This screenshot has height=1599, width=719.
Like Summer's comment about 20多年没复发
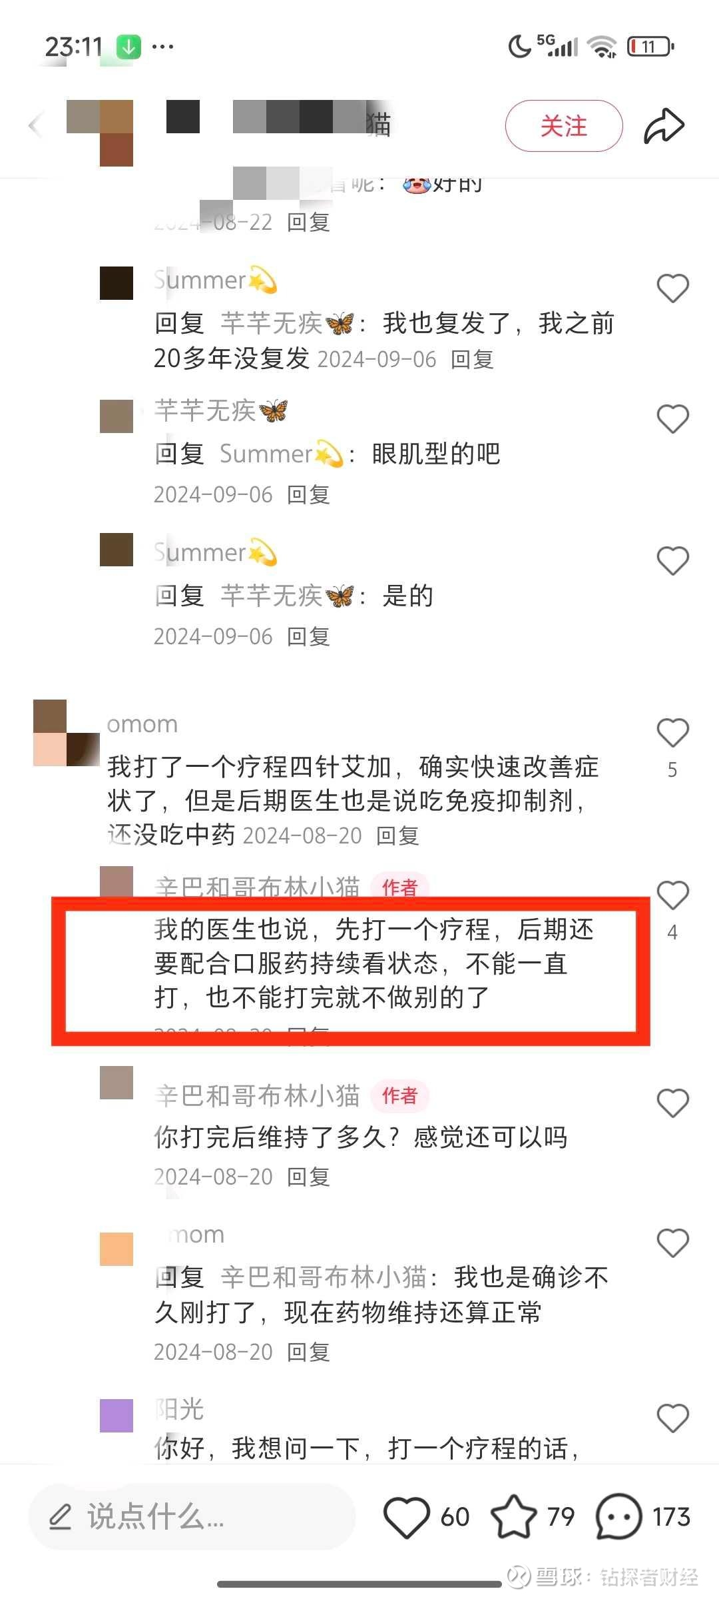click(672, 288)
